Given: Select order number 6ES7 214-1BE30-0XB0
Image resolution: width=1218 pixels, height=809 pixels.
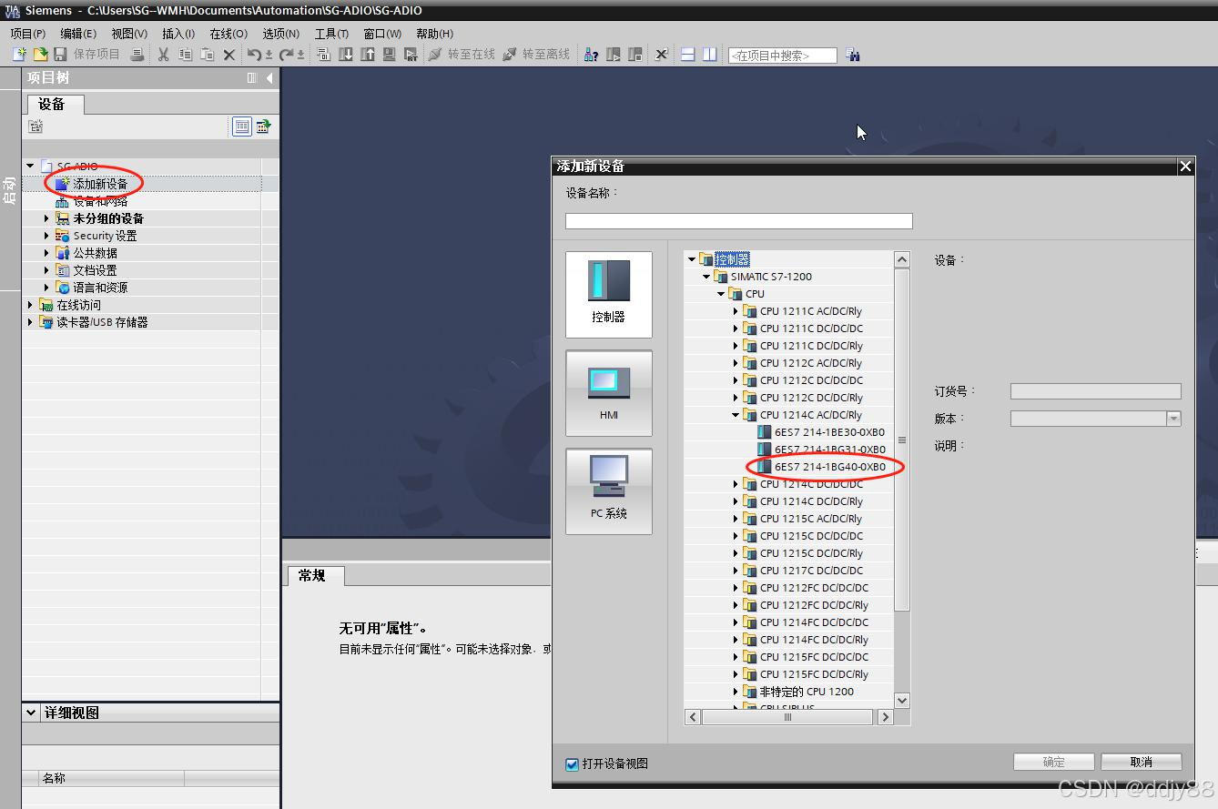Looking at the screenshot, I should 829,432.
